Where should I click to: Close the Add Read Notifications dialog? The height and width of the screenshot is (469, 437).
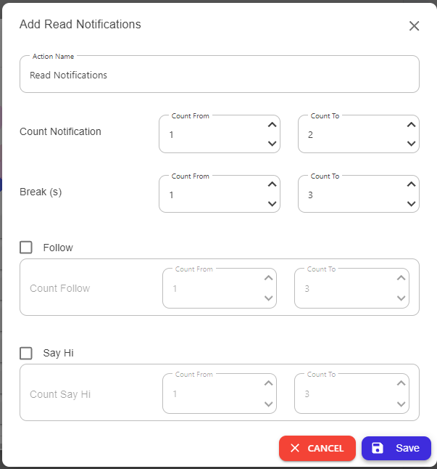coord(414,25)
